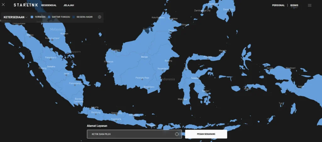Click the DAFTAR TUNGGU legend swatch
Viewport: 322px width, 142px height.
[x=49, y=17]
